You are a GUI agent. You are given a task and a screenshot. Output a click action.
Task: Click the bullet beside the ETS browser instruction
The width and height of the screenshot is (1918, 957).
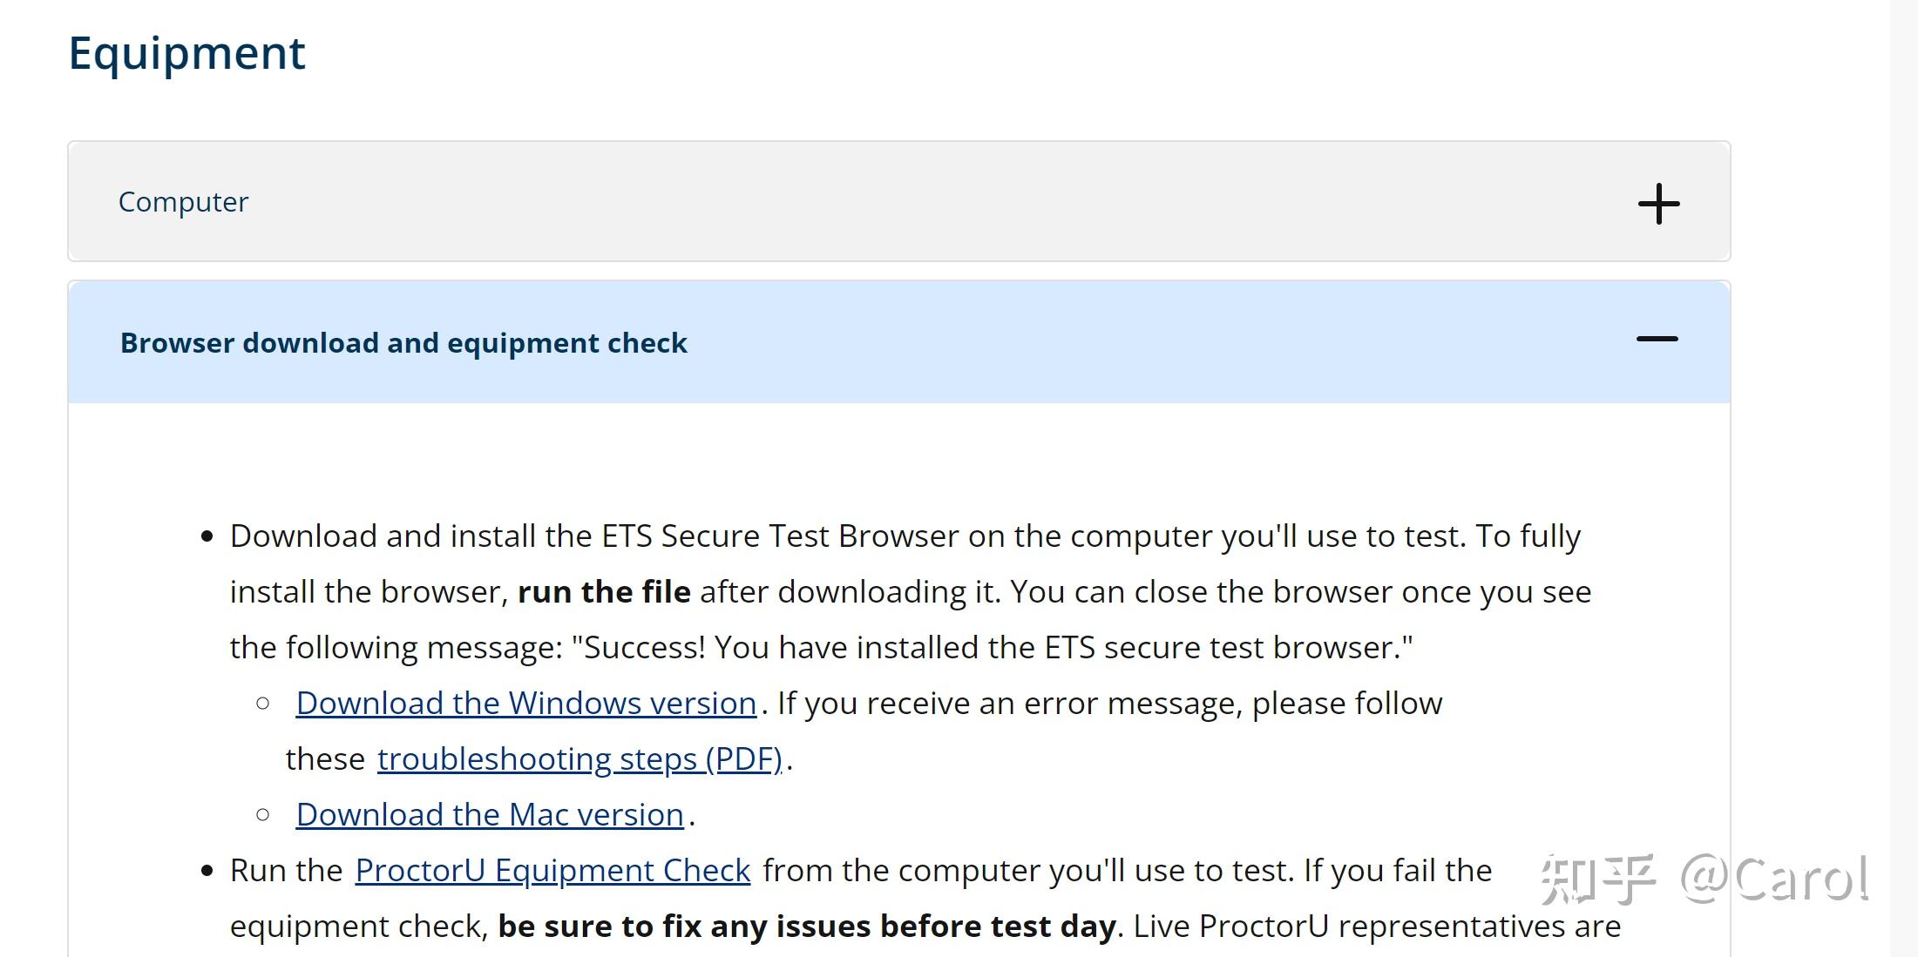(207, 535)
